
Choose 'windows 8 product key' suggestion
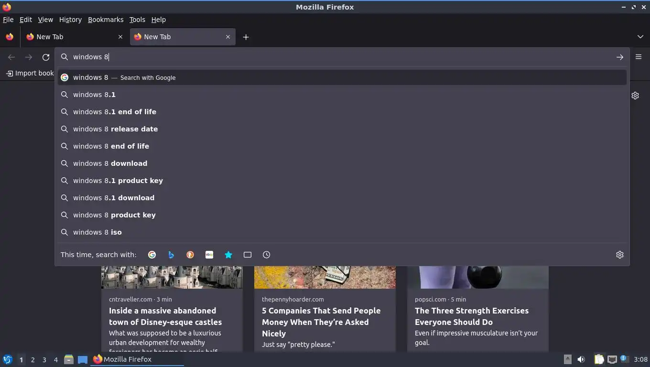point(342,215)
